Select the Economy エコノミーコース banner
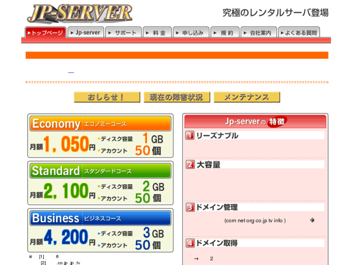This screenshot has width=354, height=265. click(100, 124)
